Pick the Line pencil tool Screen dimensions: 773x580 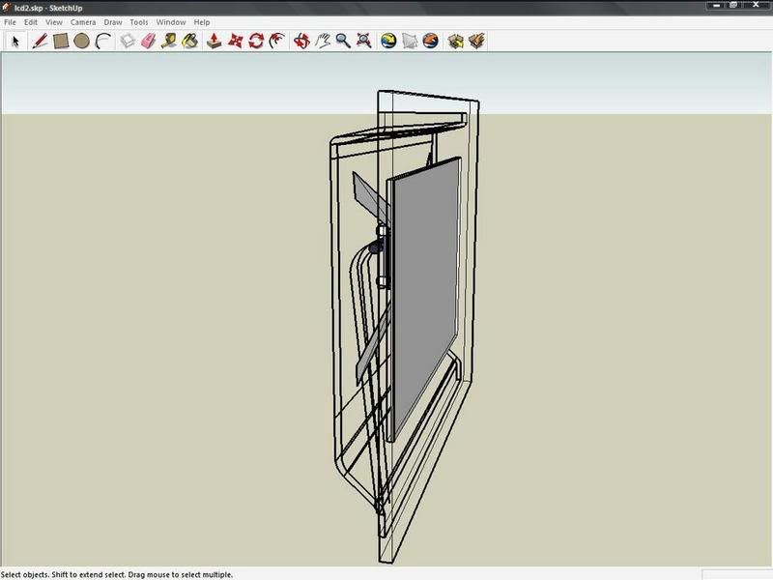pos(40,41)
